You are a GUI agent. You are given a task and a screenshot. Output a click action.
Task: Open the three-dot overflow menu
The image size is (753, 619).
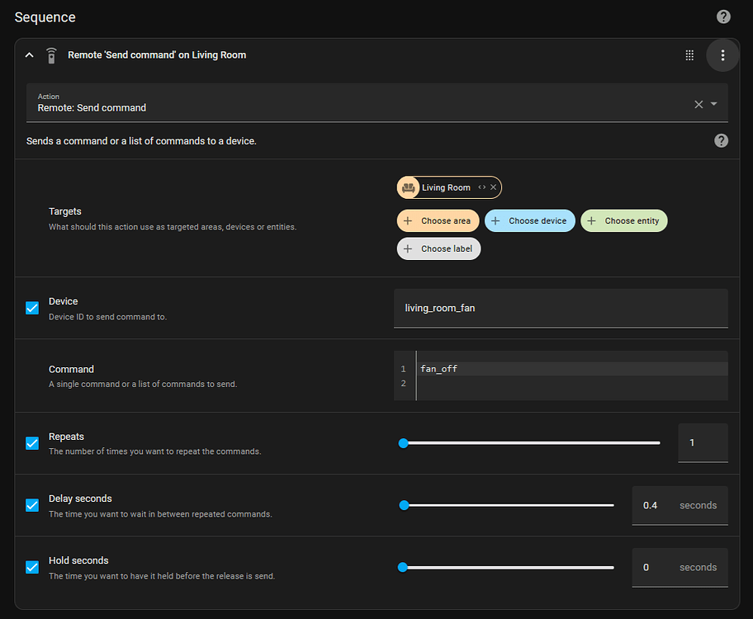click(x=722, y=55)
